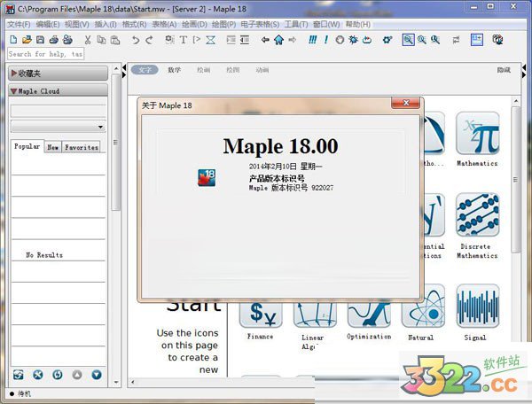Redo the last action
Screen dimensions: 532x404
click(149, 40)
